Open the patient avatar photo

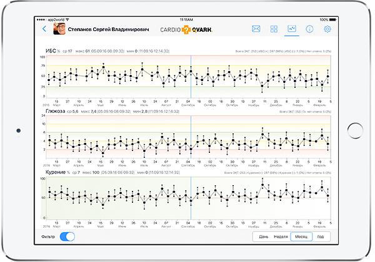coord(59,29)
